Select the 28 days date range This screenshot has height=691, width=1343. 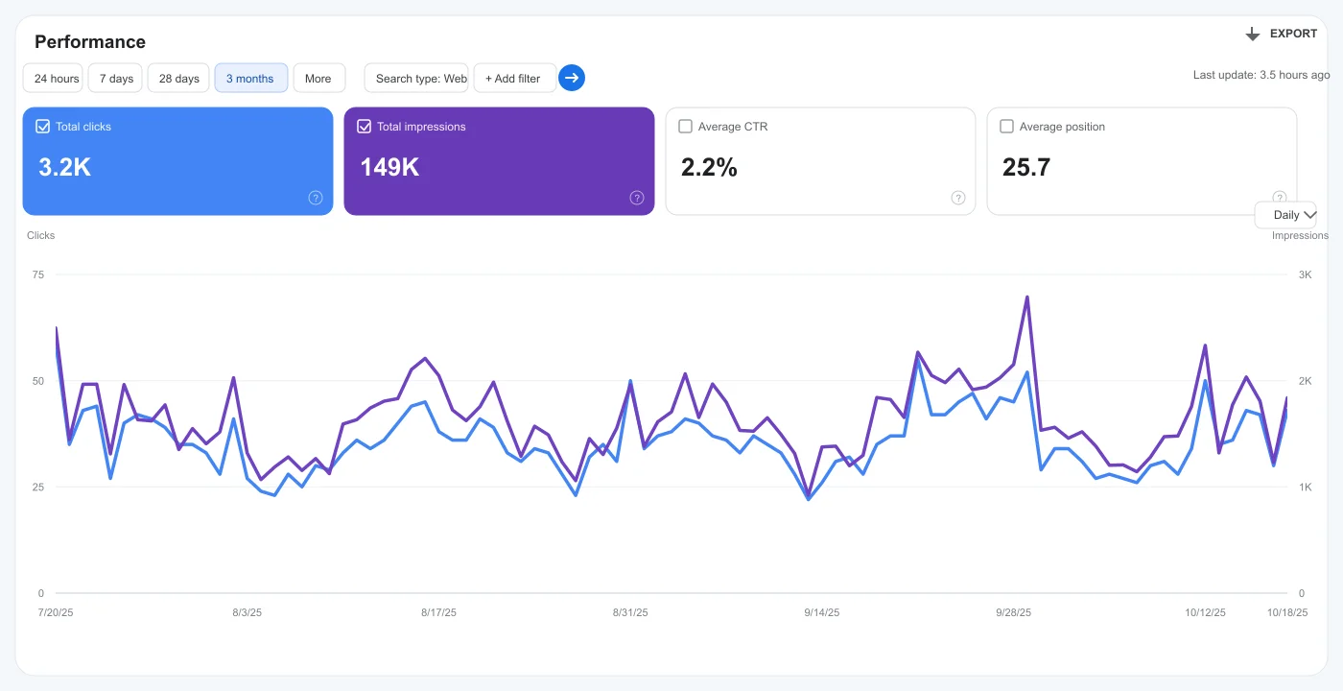pos(177,78)
